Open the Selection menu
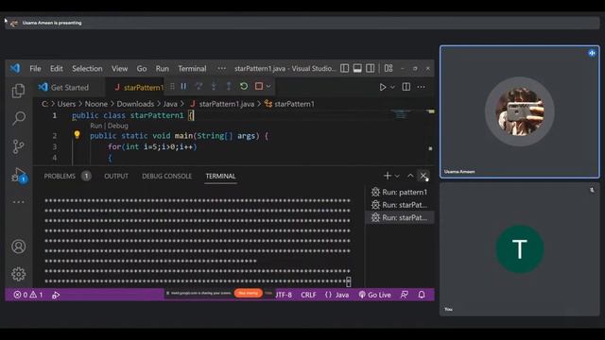The height and width of the screenshot is (340, 605). click(x=87, y=69)
